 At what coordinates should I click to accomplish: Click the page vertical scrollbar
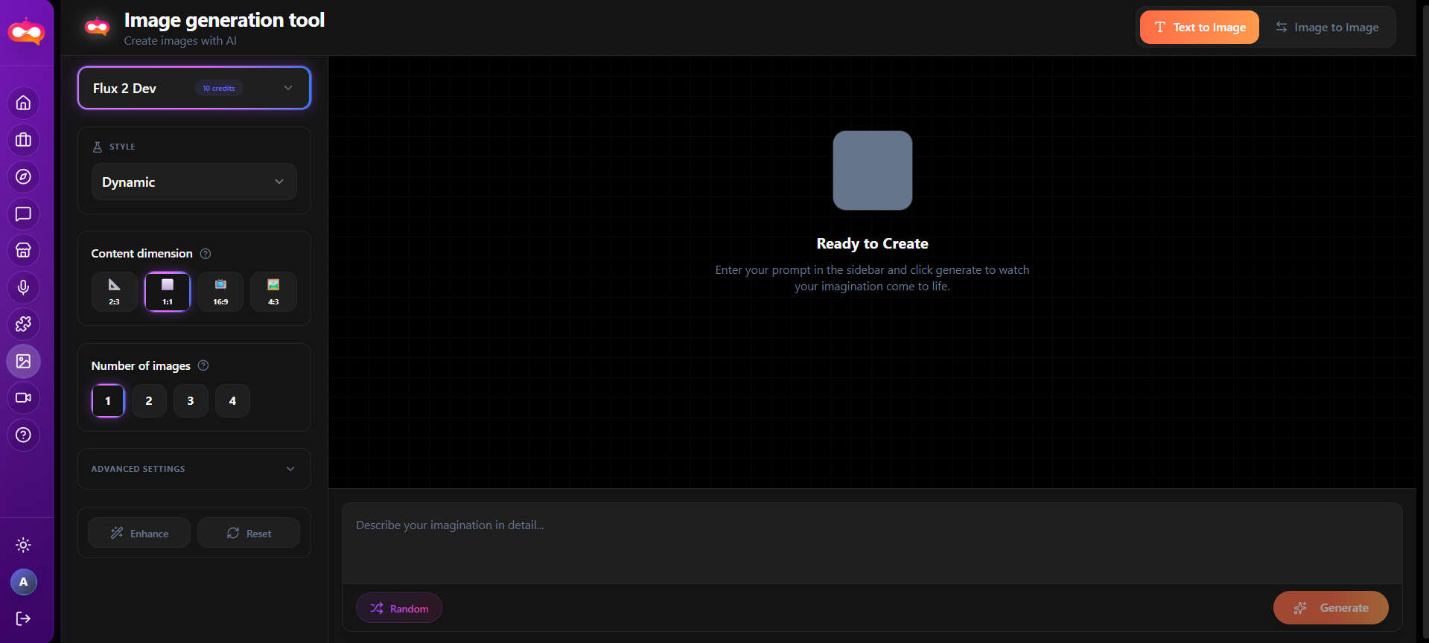coord(1425,321)
